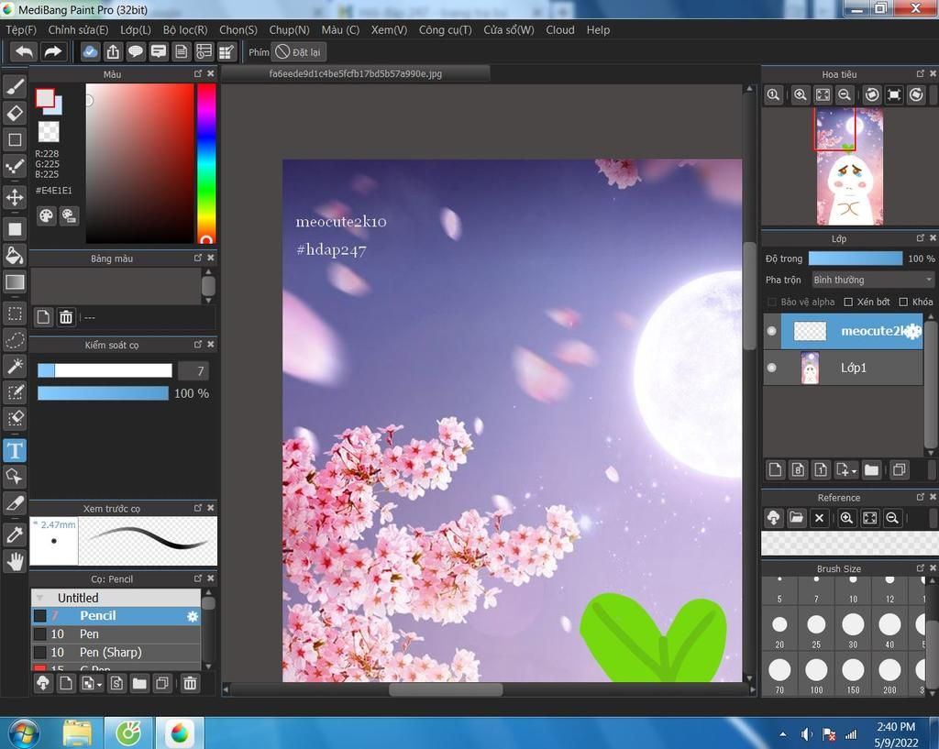
Task: Toggle checkbox beside Pen (Sharp) brush
Action: tap(39, 653)
